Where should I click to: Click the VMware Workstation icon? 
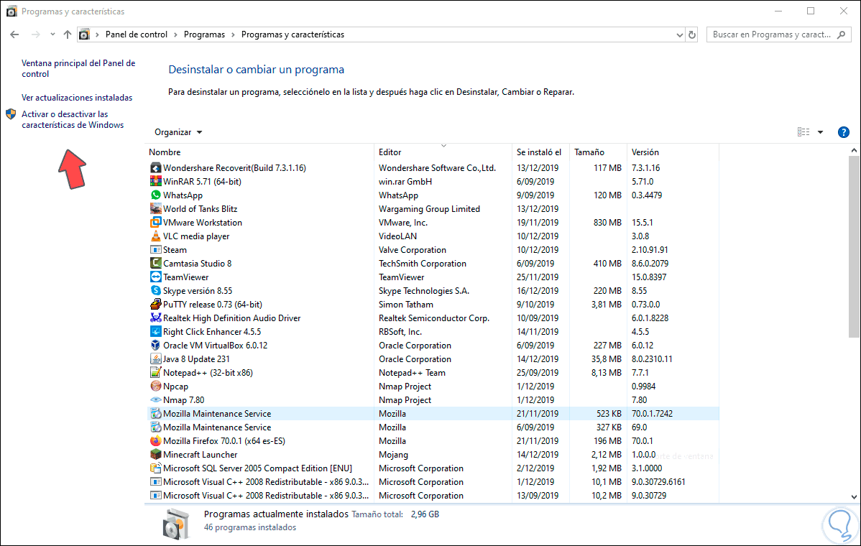coord(155,223)
